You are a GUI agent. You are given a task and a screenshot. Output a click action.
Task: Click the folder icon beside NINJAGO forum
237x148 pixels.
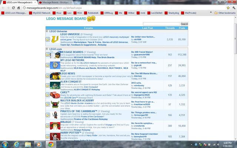48,126
